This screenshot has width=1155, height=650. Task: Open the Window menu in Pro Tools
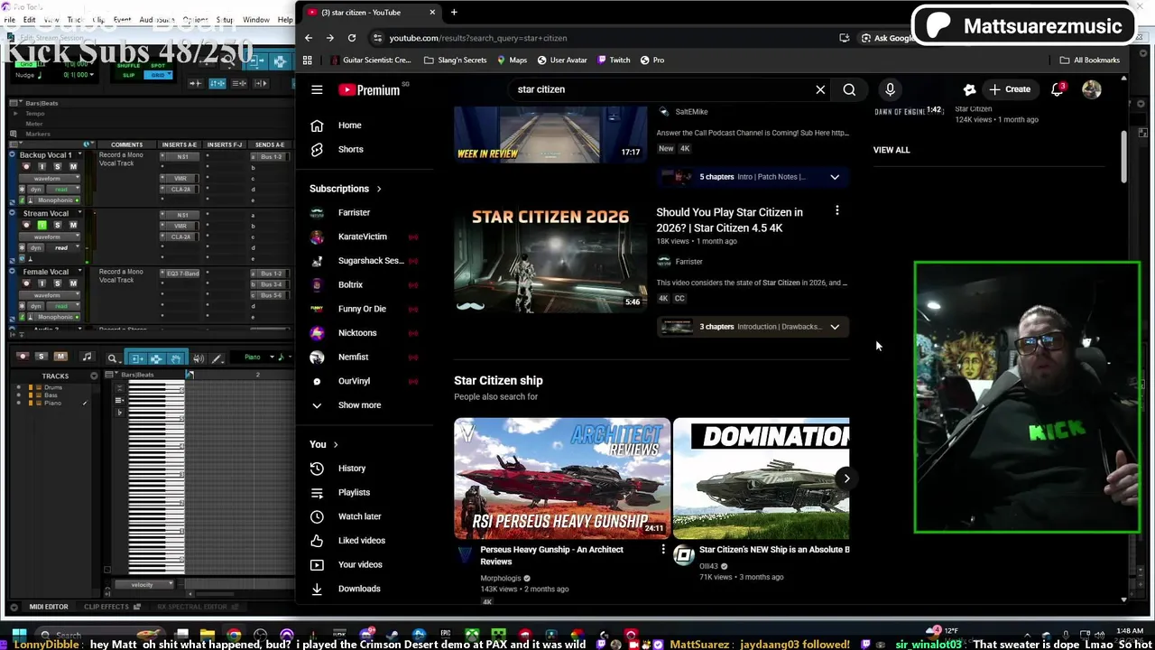point(255,20)
